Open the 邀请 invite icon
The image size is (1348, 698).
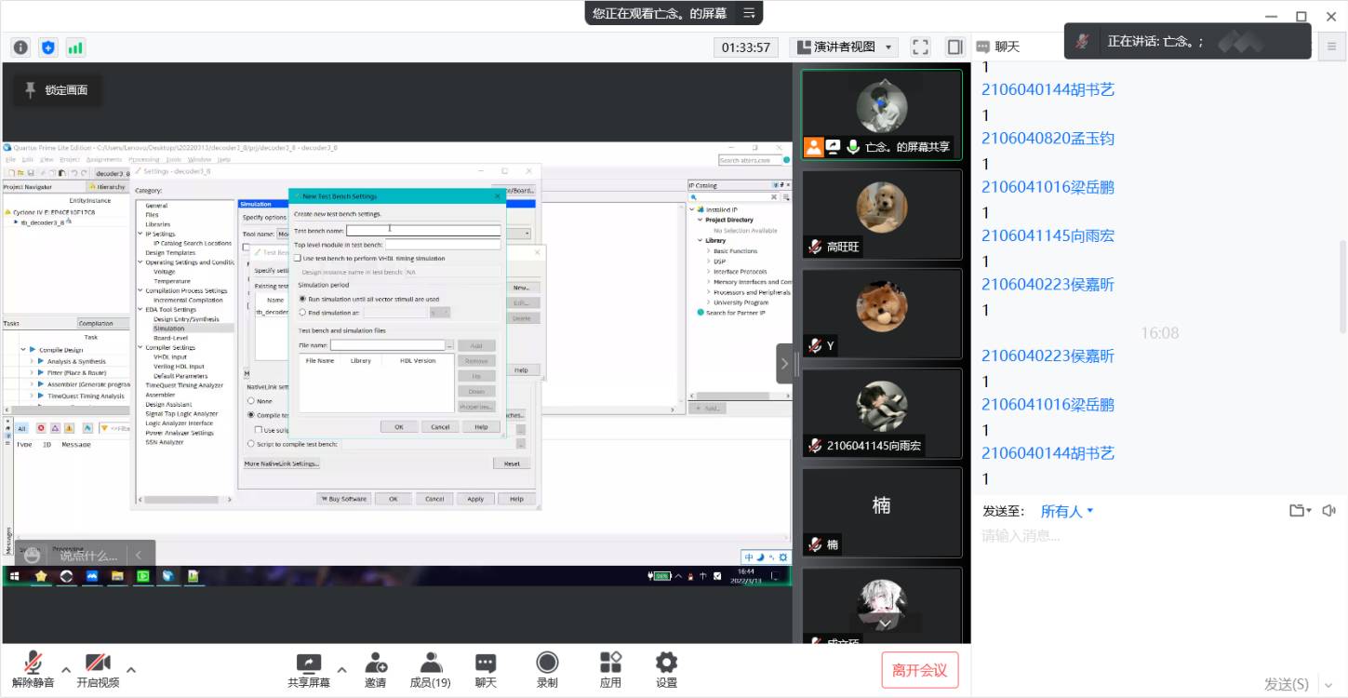(375, 669)
